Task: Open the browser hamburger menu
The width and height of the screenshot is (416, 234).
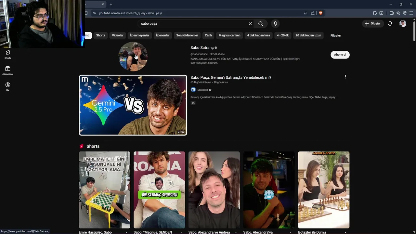Action: pyautogui.click(x=411, y=13)
